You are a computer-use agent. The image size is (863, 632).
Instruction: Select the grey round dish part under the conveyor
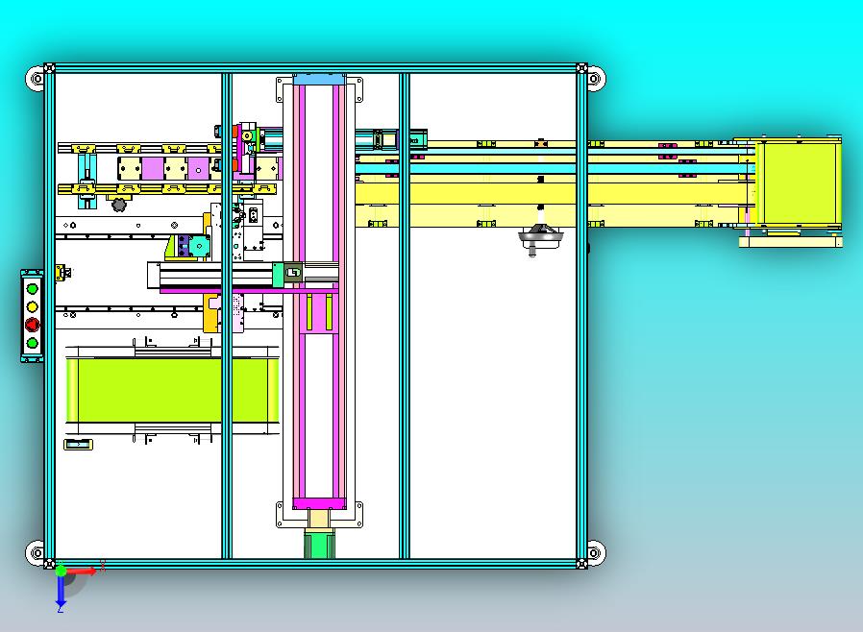(x=540, y=239)
